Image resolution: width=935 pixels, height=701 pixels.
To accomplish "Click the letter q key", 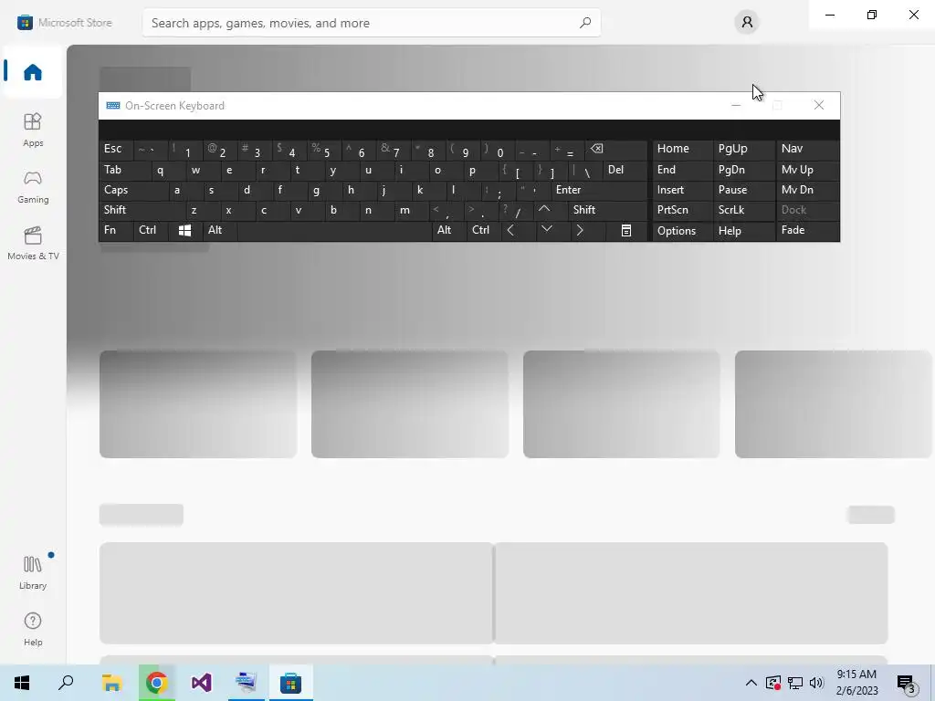I will click(168, 170).
